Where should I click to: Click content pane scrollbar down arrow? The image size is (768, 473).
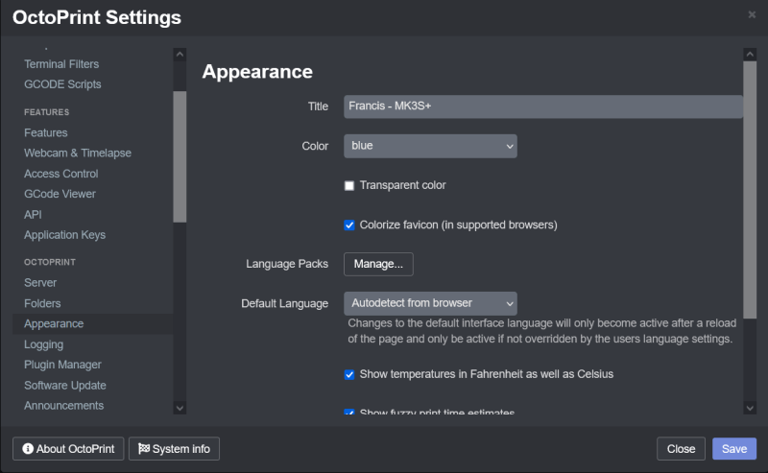click(x=750, y=408)
